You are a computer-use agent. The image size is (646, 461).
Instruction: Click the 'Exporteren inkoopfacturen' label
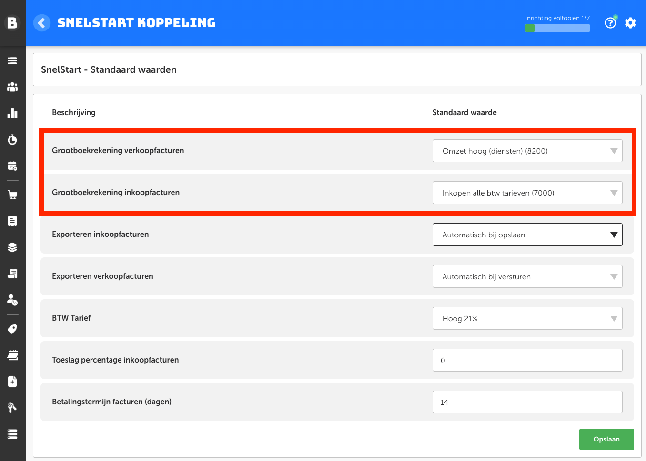pos(100,234)
